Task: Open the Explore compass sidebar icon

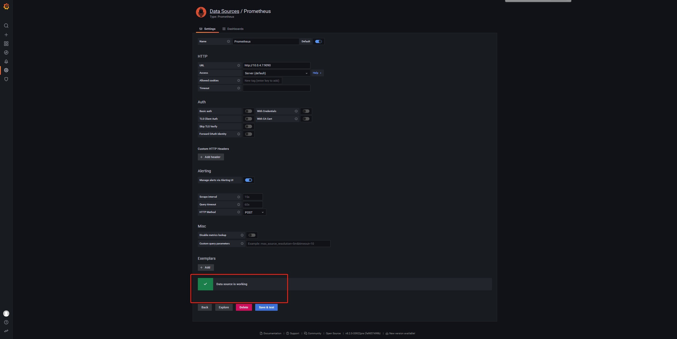Action: click(x=6, y=53)
